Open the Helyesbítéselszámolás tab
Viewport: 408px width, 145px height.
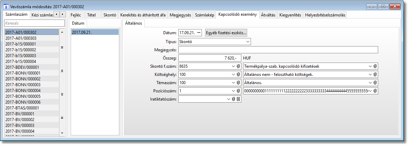coord(325,15)
